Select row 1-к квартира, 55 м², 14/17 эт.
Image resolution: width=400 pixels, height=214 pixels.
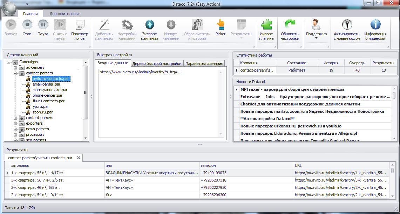coord(197,173)
